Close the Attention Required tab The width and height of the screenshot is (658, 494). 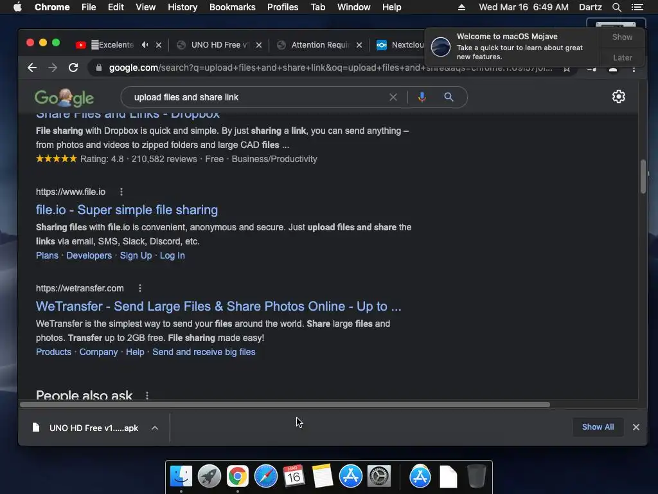pyautogui.click(x=359, y=45)
